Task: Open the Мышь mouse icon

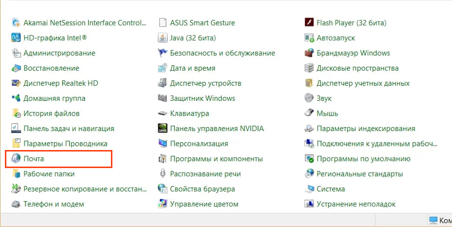Action: 309,113
